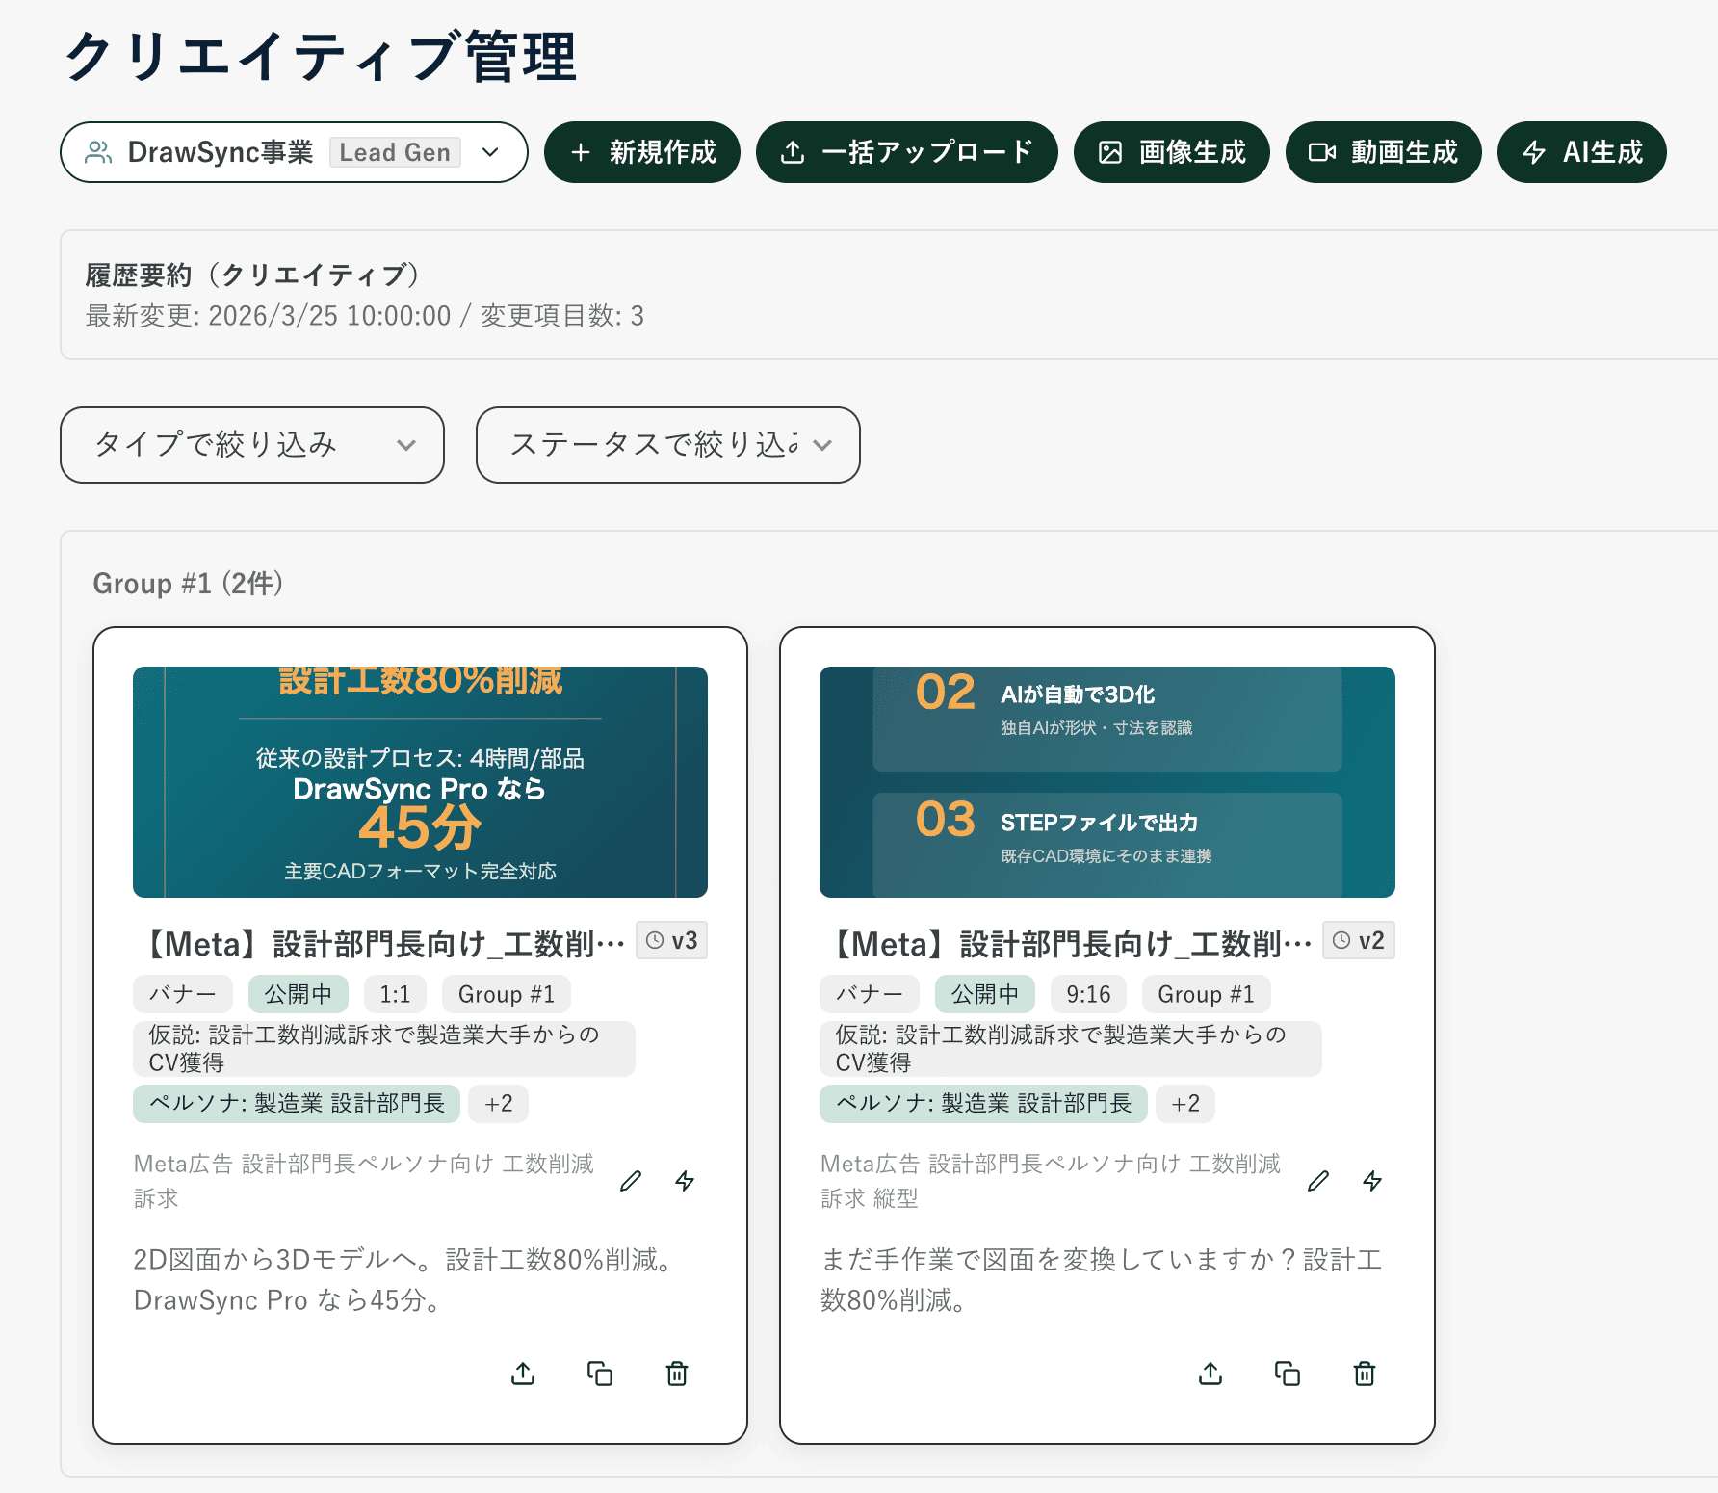Launch AI生成 generation

point(1580,151)
